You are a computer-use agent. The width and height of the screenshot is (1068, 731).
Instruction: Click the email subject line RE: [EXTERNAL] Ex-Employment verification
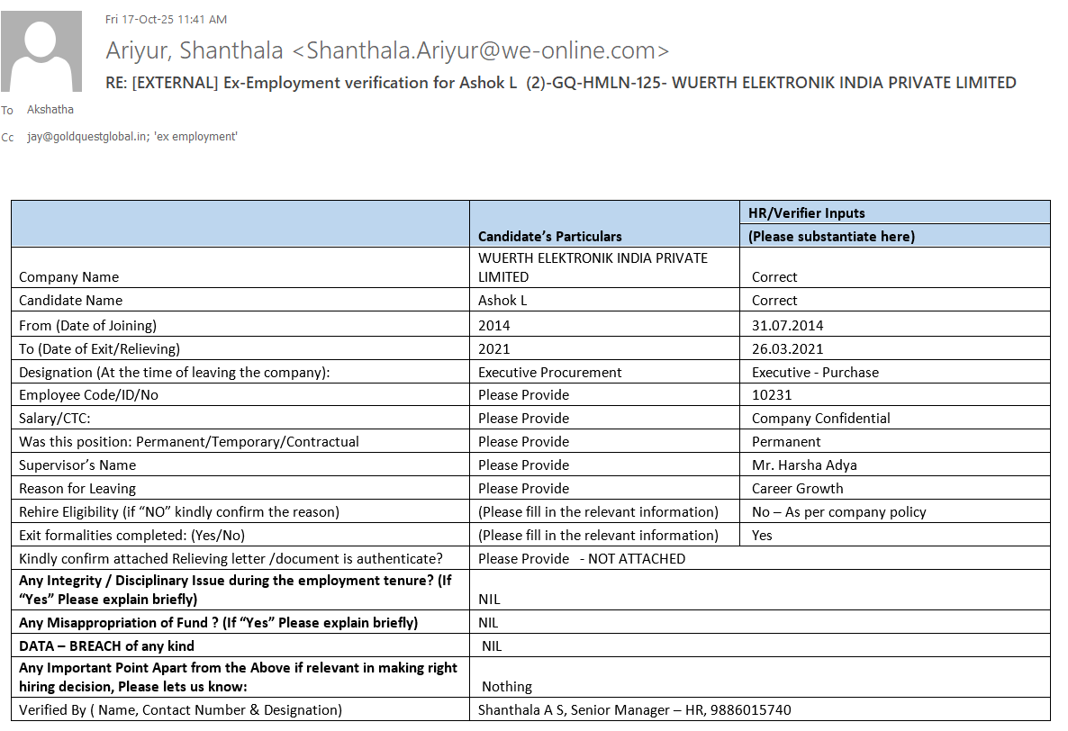(560, 83)
